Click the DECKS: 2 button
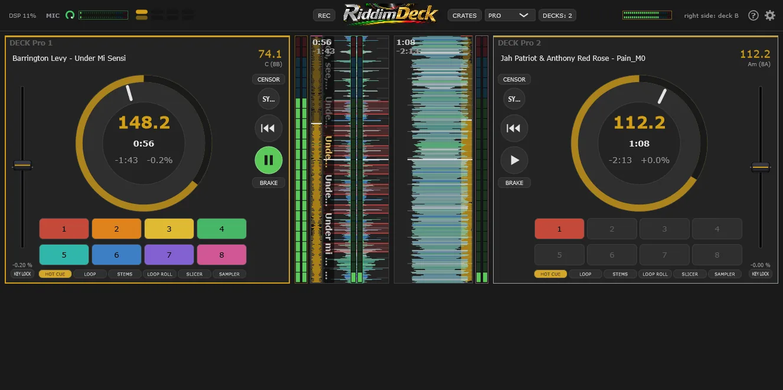Screen dimensions: 783x390 click(557, 15)
